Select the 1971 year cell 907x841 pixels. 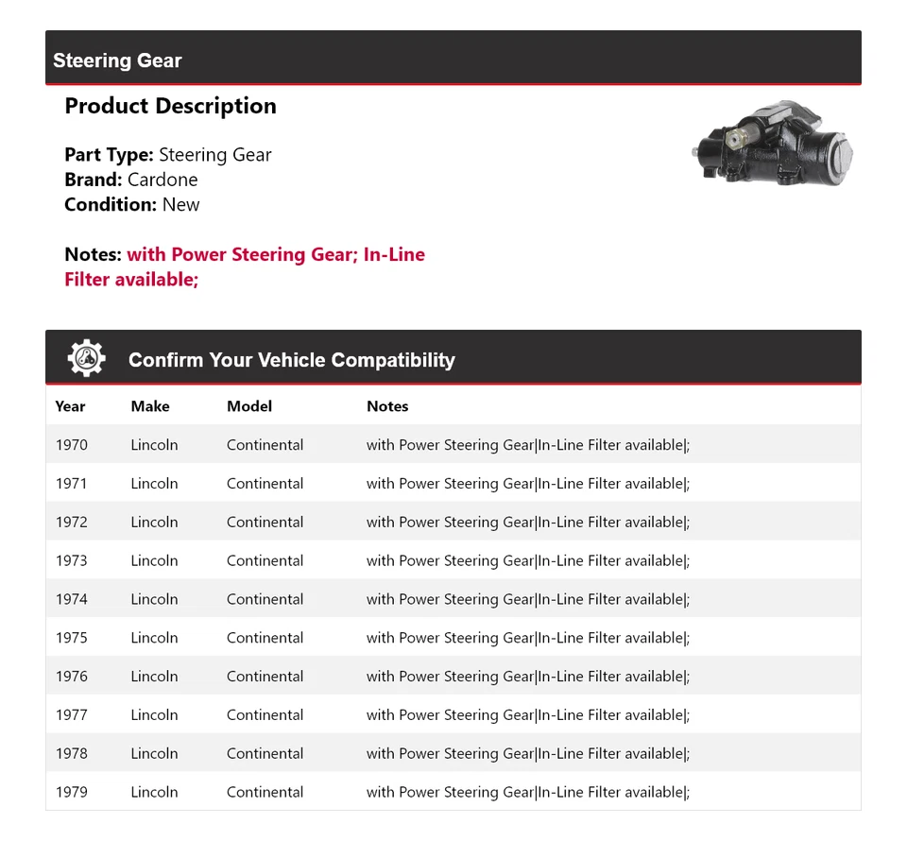71,484
